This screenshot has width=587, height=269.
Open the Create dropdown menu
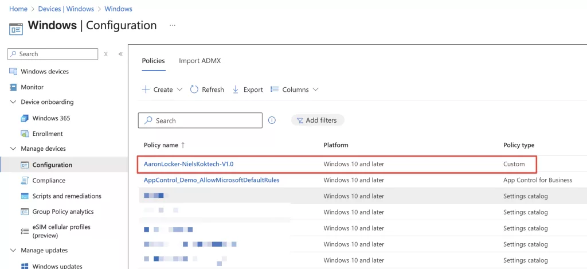tap(162, 89)
